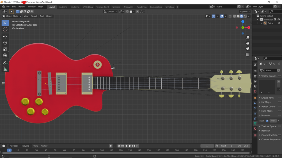This screenshot has height=158, width=282.
Task: Open the Object properties tab
Action: tap(255, 98)
